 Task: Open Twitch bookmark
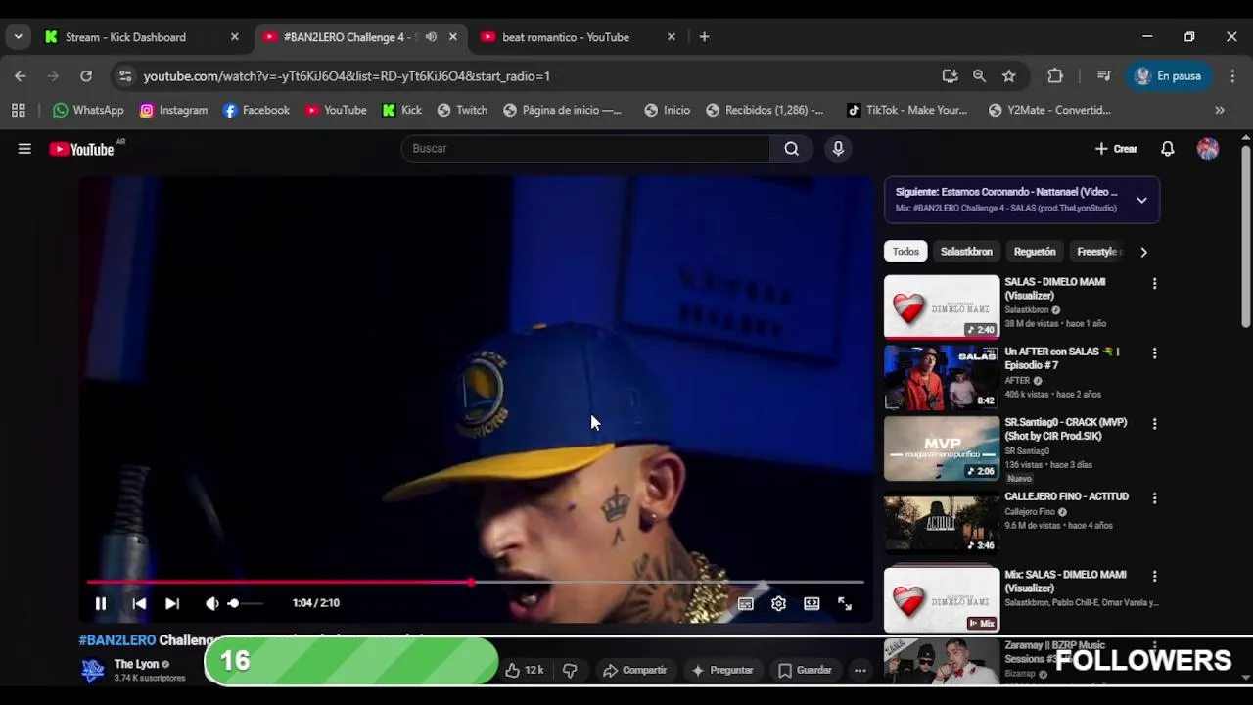tap(462, 110)
